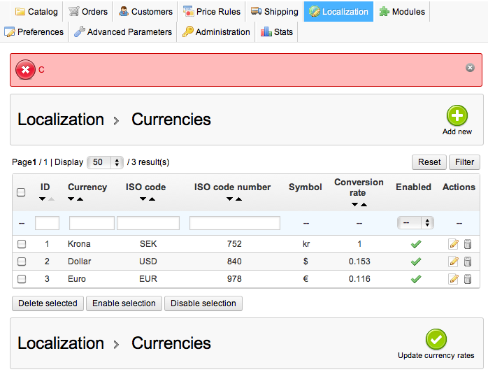
Task: Click the 752 ISO code number
Action: pos(234,244)
